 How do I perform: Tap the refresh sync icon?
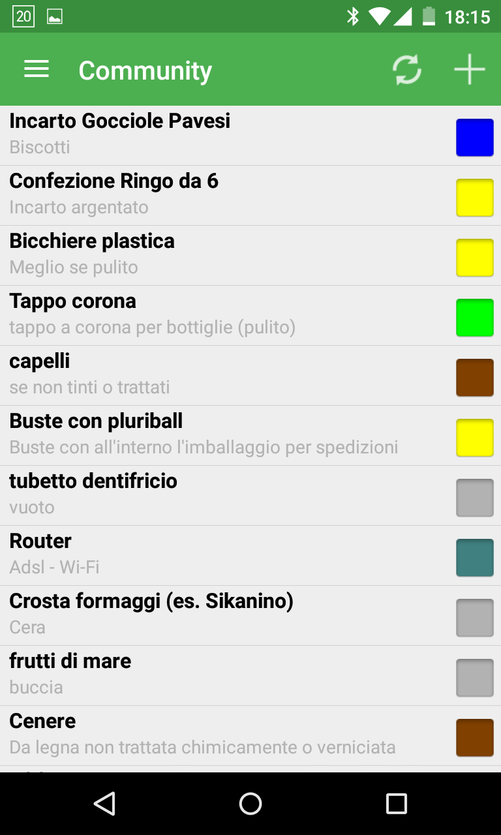406,70
